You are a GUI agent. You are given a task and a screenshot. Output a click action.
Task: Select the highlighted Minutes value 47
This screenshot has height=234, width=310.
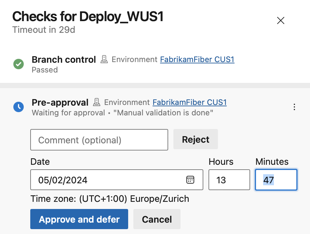click(276, 180)
